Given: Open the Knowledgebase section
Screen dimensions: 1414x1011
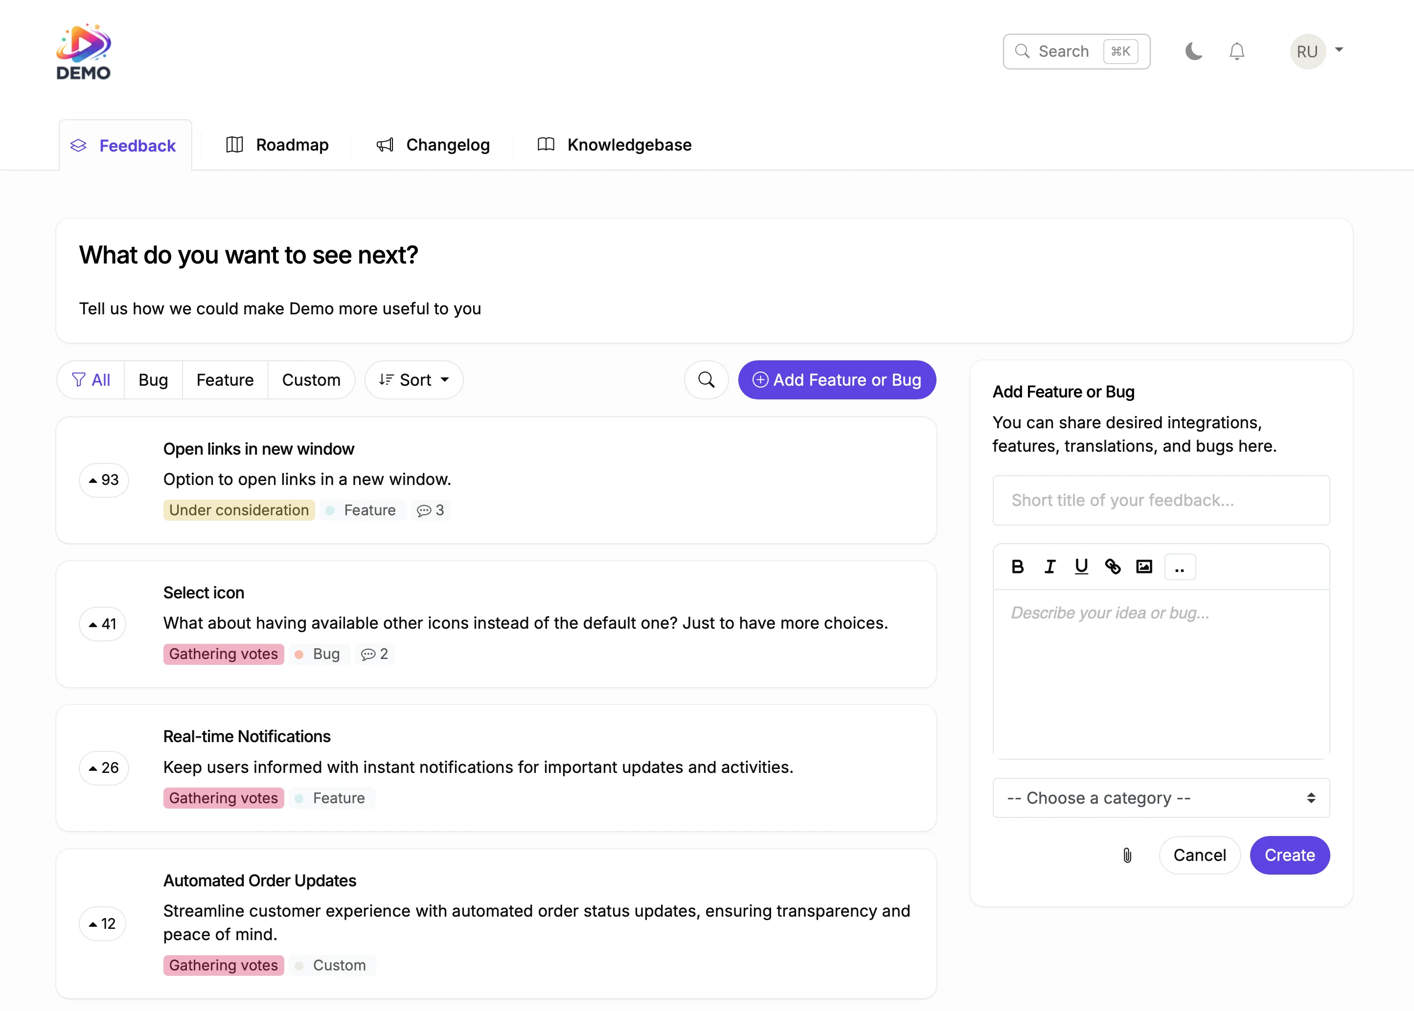Looking at the screenshot, I should [613, 144].
